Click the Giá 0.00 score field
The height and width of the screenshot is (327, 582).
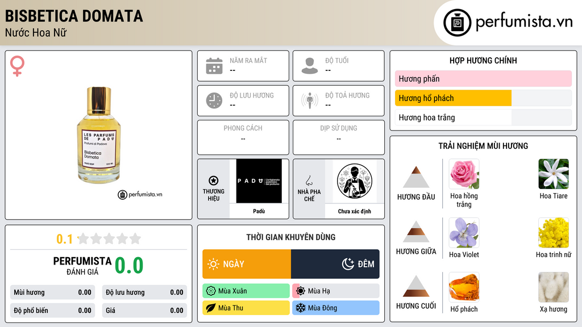pos(144,311)
